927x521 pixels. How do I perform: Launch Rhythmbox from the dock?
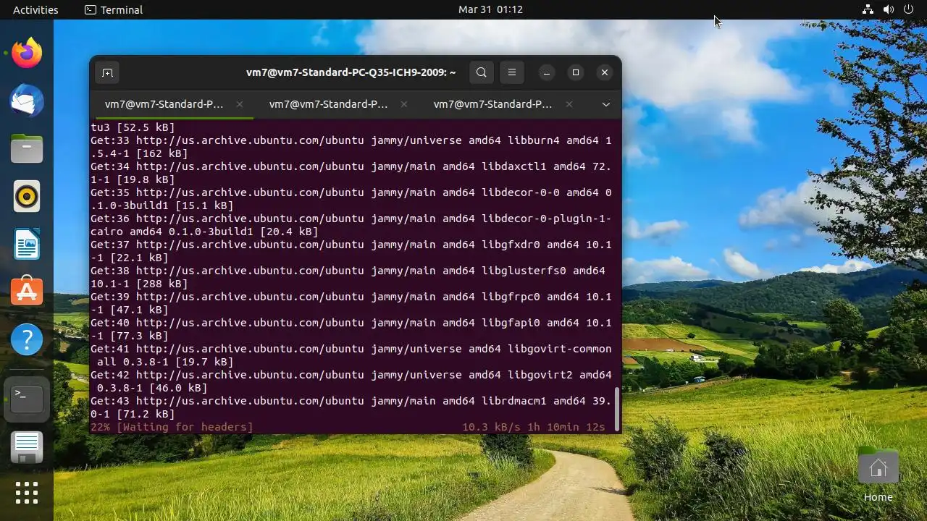[27, 196]
